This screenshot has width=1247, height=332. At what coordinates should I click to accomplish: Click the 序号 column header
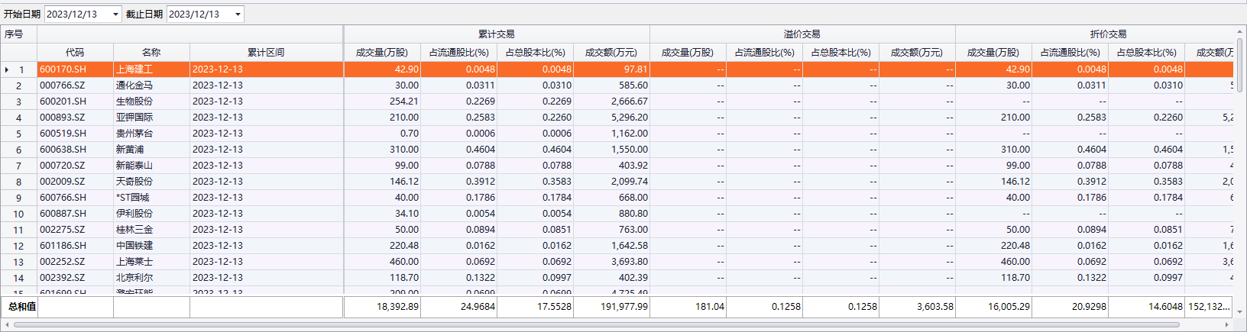14,34
